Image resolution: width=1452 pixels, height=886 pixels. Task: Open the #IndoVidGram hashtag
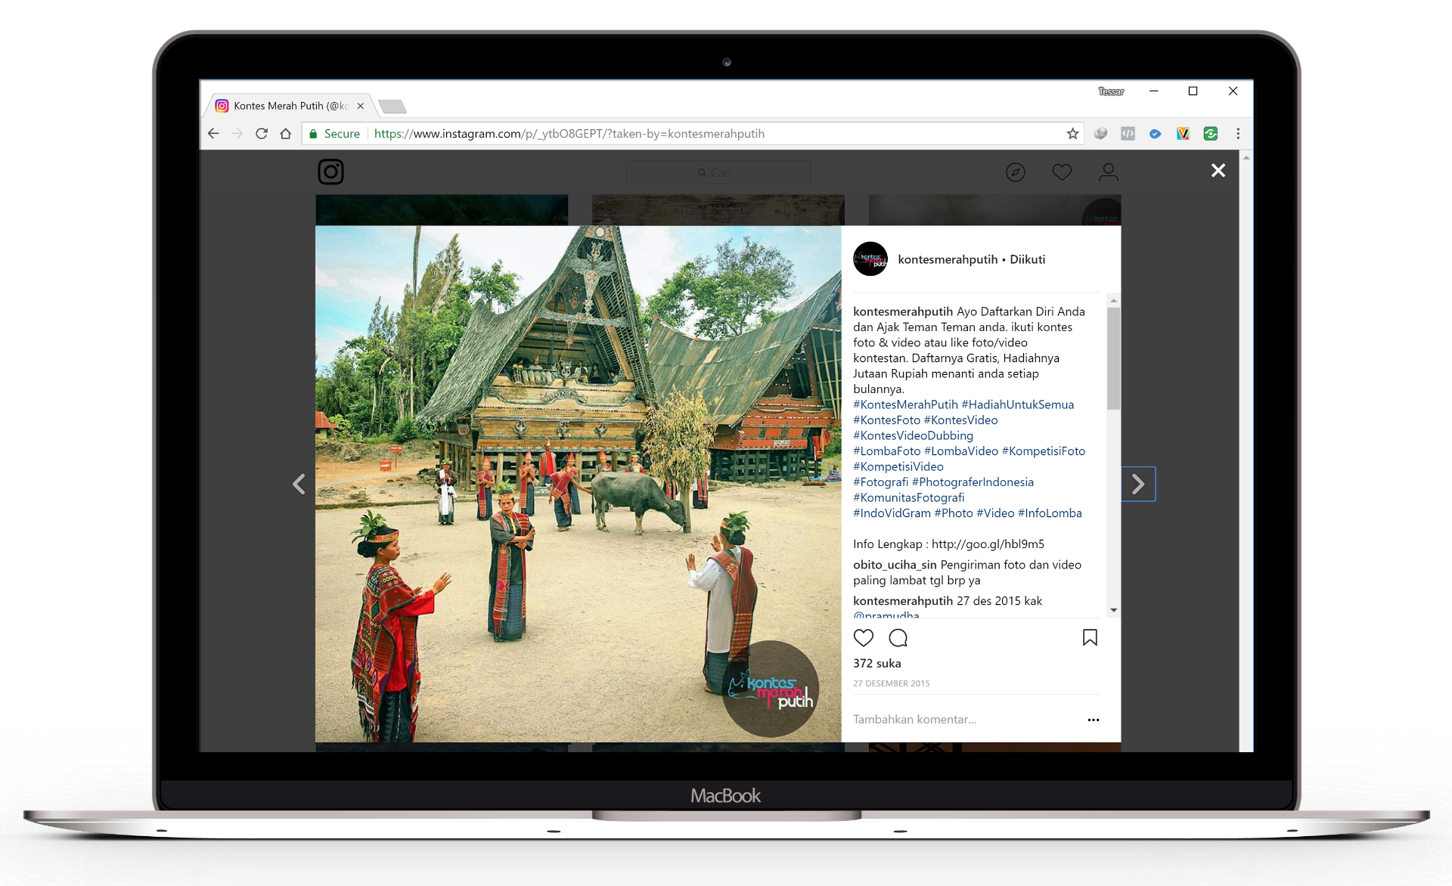[892, 513]
